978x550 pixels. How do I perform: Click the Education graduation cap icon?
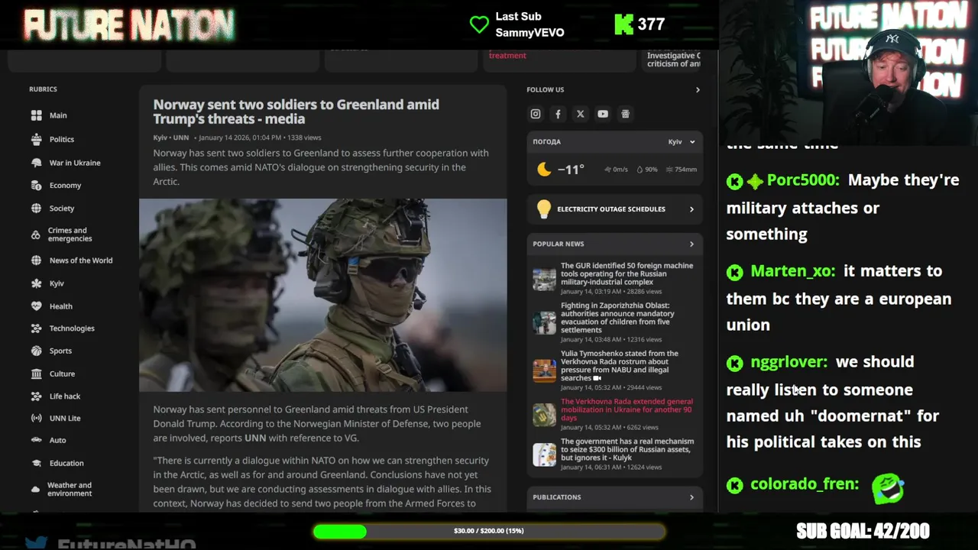coord(36,463)
